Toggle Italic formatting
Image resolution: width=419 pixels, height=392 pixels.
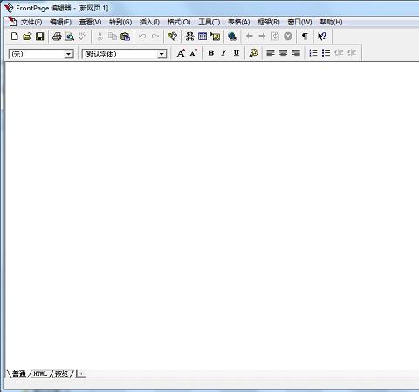pyautogui.click(x=223, y=53)
